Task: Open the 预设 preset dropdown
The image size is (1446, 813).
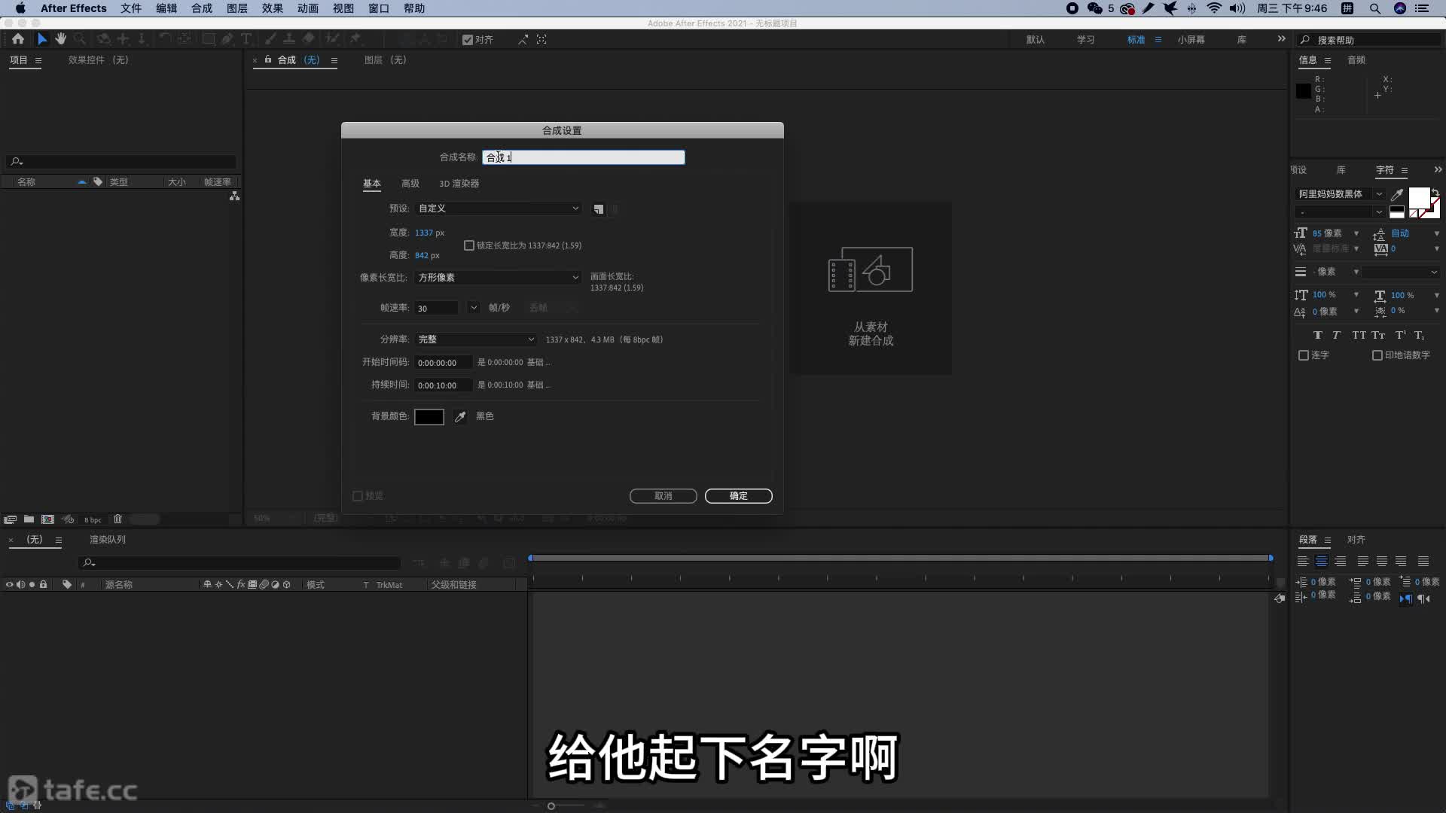Action: pos(498,209)
